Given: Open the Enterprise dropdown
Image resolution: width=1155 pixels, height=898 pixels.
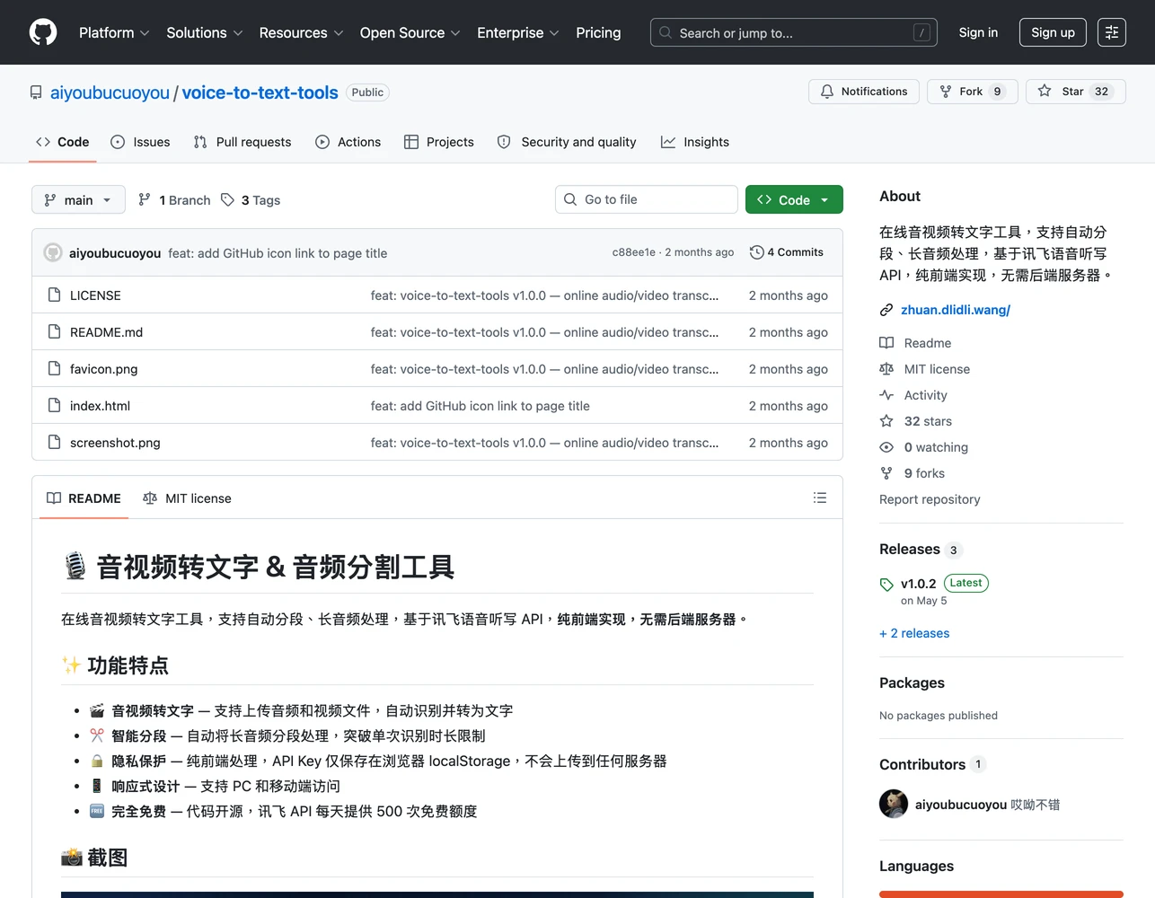Looking at the screenshot, I should 518,32.
